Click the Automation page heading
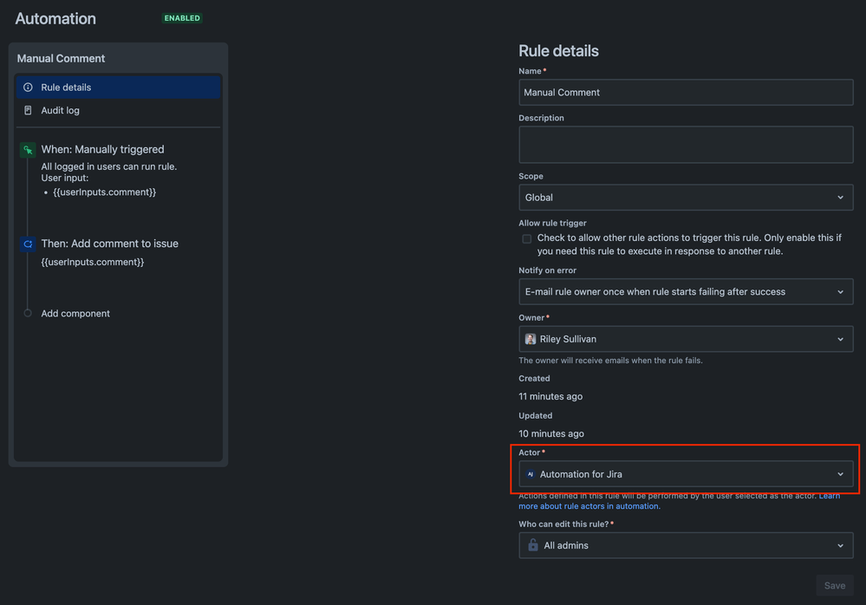This screenshot has width=866, height=605. [55, 19]
